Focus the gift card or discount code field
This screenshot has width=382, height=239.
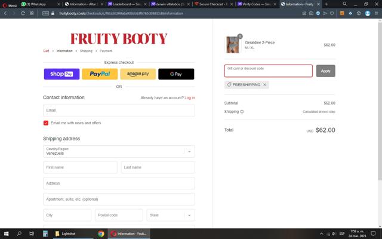tap(268, 71)
